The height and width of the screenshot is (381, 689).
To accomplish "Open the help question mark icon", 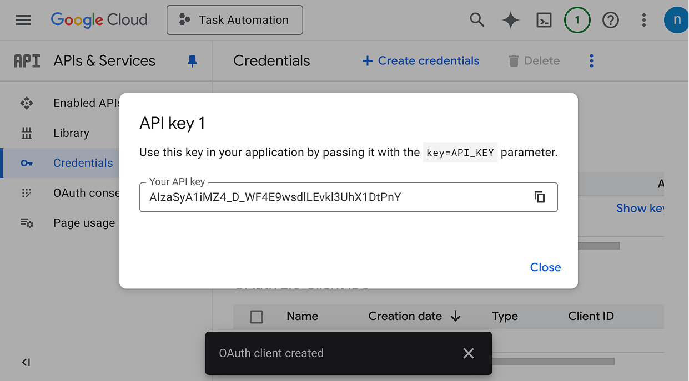I will point(611,21).
